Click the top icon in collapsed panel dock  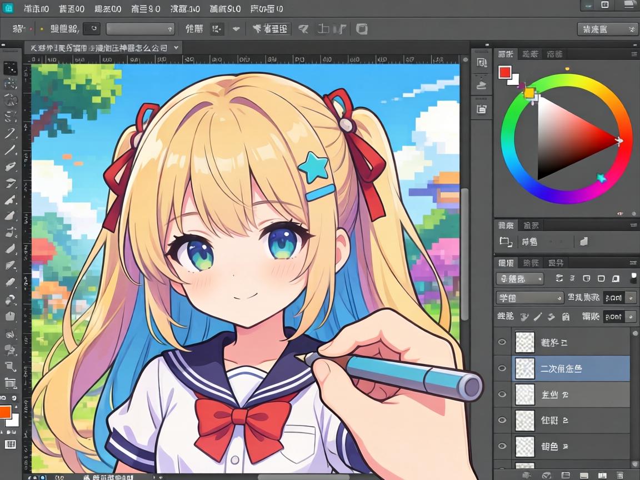click(x=481, y=63)
